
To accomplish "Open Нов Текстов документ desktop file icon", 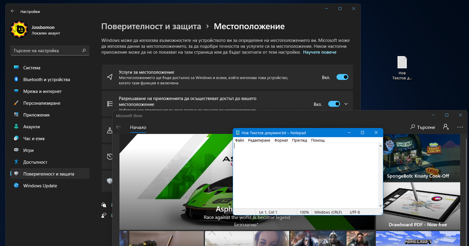I will click(x=402, y=68).
